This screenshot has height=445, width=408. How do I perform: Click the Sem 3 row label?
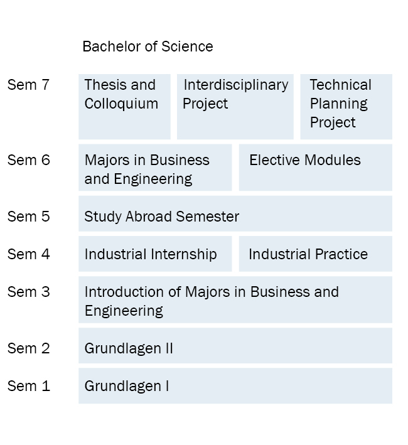(28, 292)
